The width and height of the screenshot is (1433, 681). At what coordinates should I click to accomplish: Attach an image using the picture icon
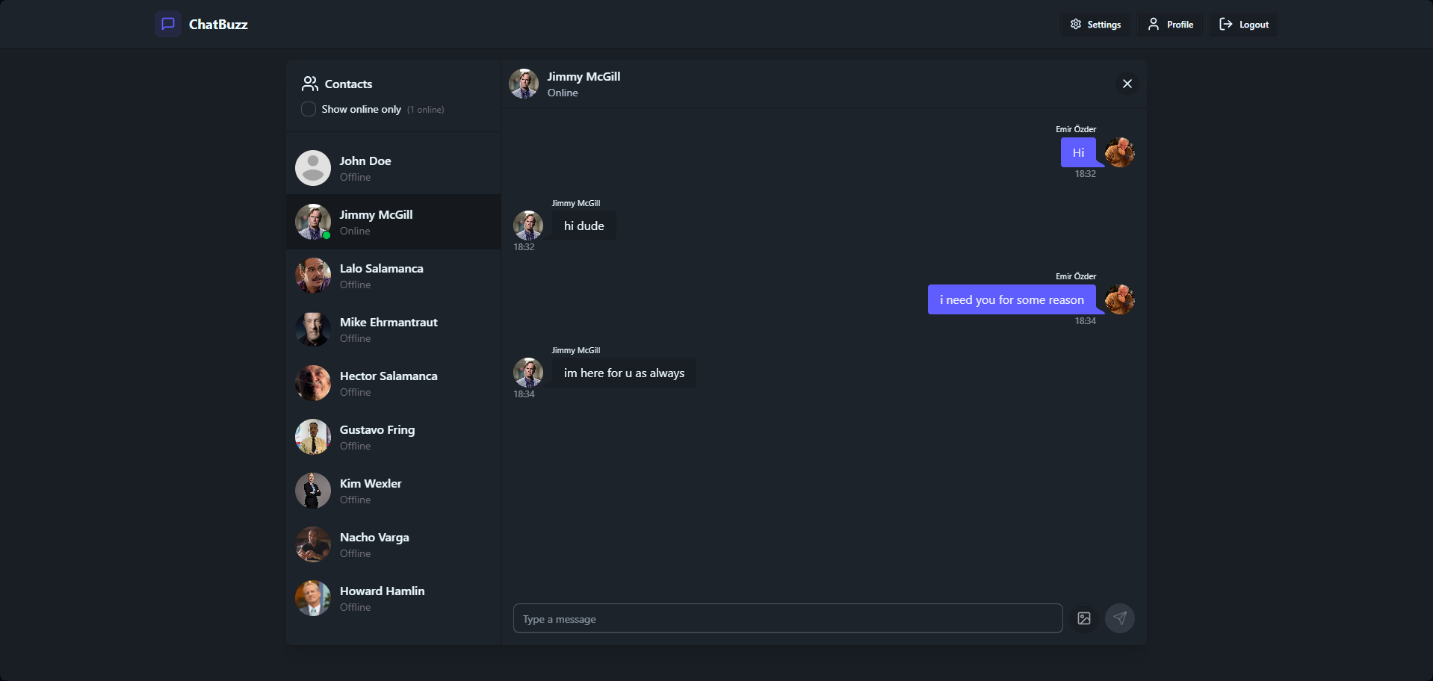(x=1084, y=618)
